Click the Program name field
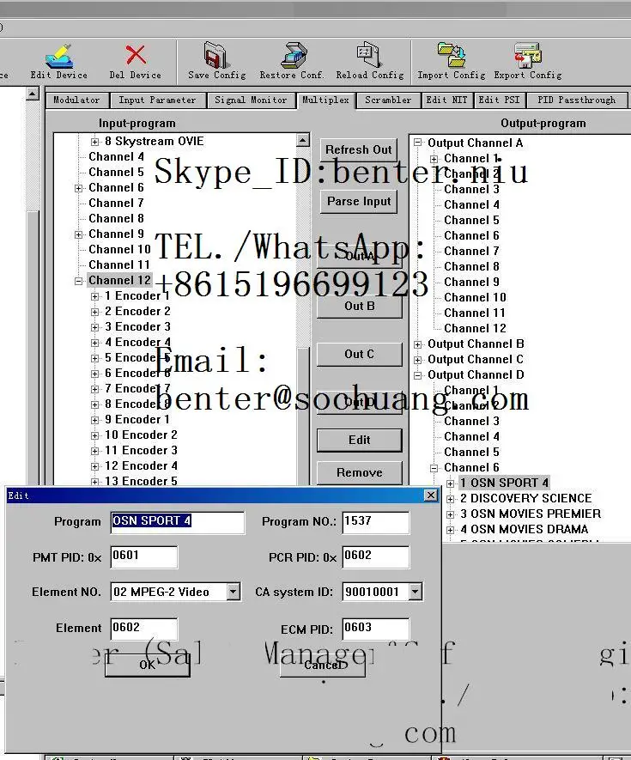The width and height of the screenshot is (631, 760). click(x=178, y=522)
